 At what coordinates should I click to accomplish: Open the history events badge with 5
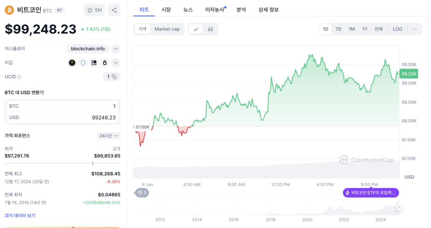tap(141, 193)
